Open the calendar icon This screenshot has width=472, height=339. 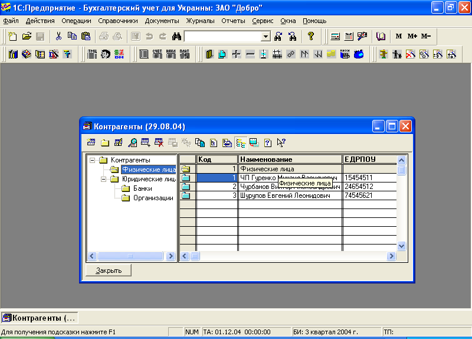coord(349,37)
